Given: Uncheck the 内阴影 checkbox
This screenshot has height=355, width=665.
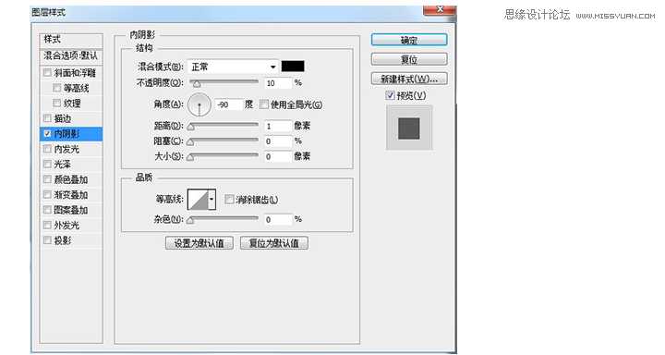Looking at the screenshot, I should point(47,134).
